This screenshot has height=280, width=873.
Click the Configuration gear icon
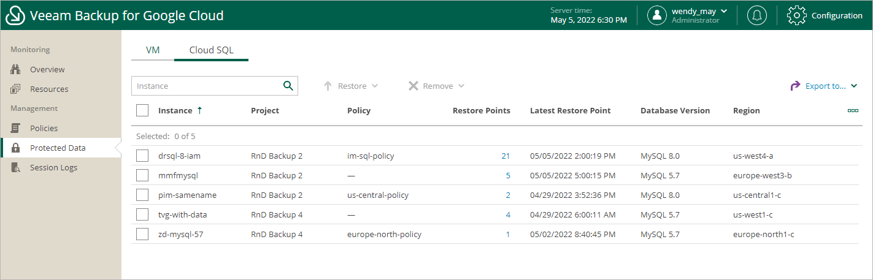pos(796,15)
